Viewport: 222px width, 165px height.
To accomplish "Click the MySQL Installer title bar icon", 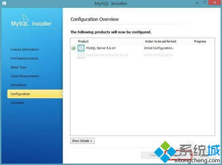I will (x=4, y=3).
